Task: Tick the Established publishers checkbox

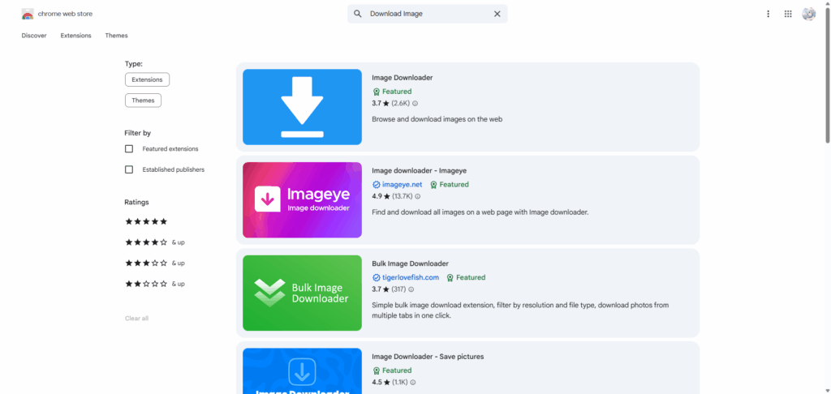Action: coord(129,169)
